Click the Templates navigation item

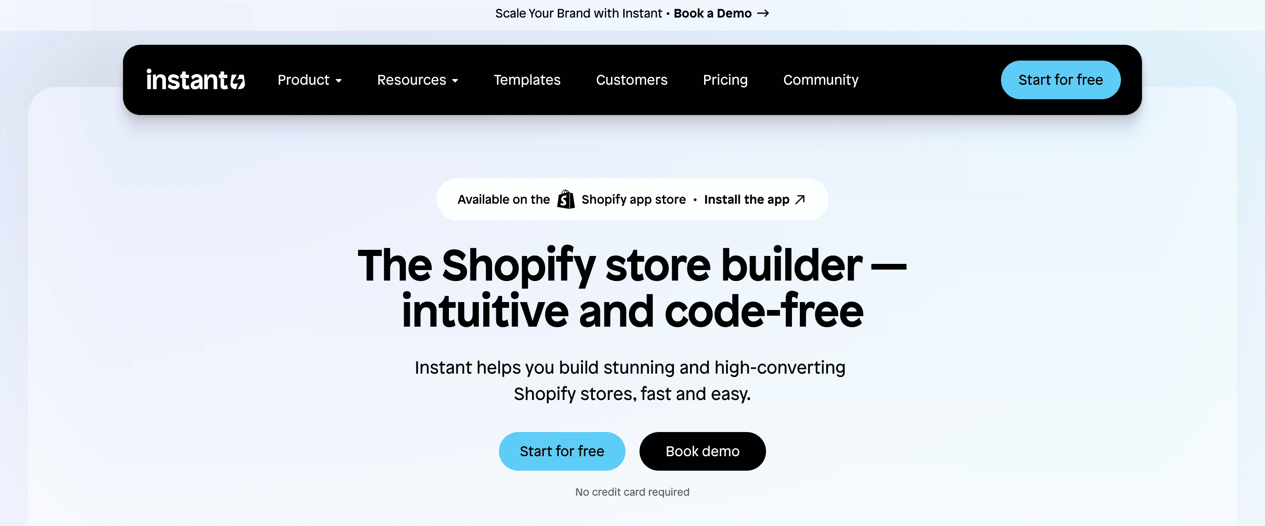pos(527,79)
